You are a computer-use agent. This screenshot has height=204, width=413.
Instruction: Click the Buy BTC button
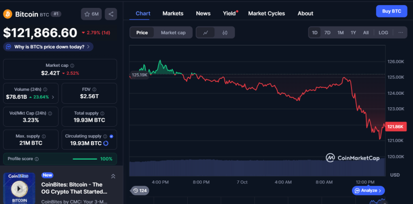pos(391,11)
